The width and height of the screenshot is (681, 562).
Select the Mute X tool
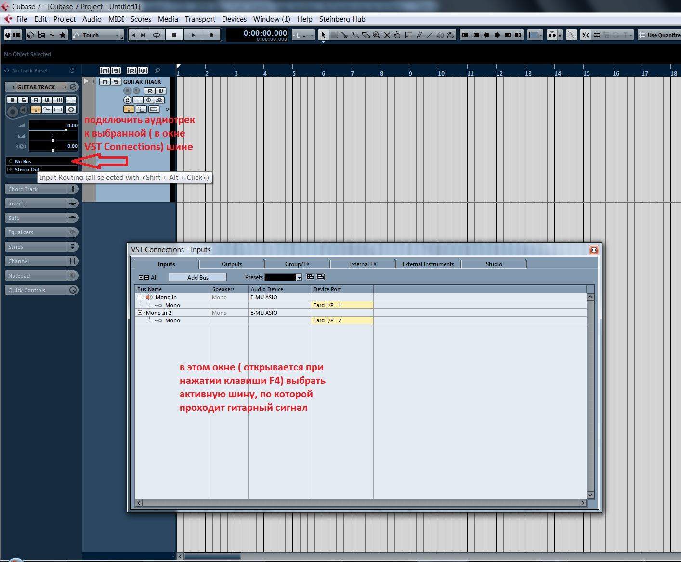tap(387, 35)
